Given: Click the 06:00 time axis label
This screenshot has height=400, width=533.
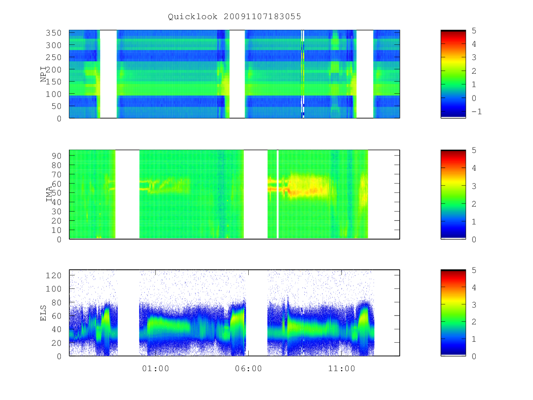Looking at the screenshot, I should [248, 368].
